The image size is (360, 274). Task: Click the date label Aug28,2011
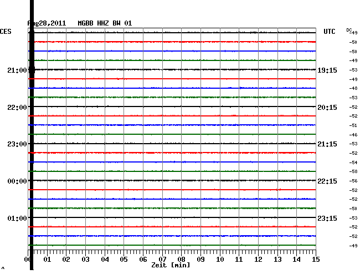47,23
